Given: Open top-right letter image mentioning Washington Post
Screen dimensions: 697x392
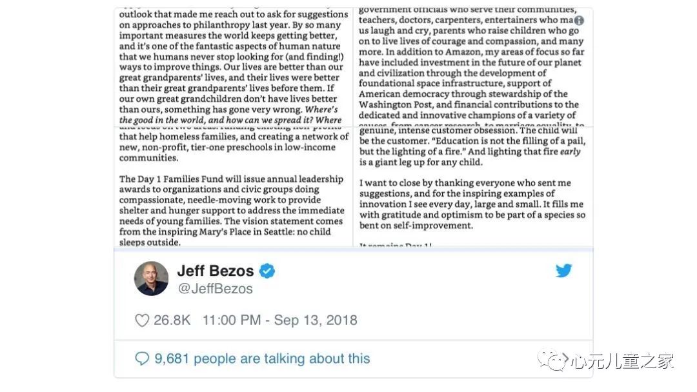Looking at the screenshot, I should pos(473,67).
